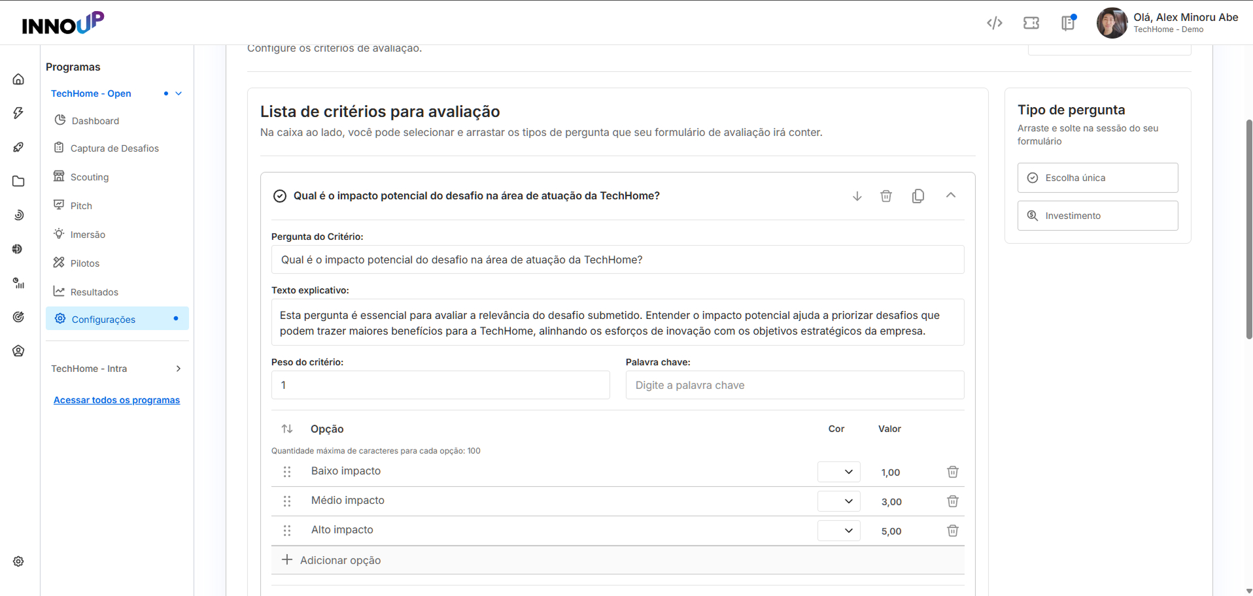The height and width of the screenshot is (596, 1253).
Task: Open Alex Minoru Abe profile avatar
Action: (x=1112, y=23)
